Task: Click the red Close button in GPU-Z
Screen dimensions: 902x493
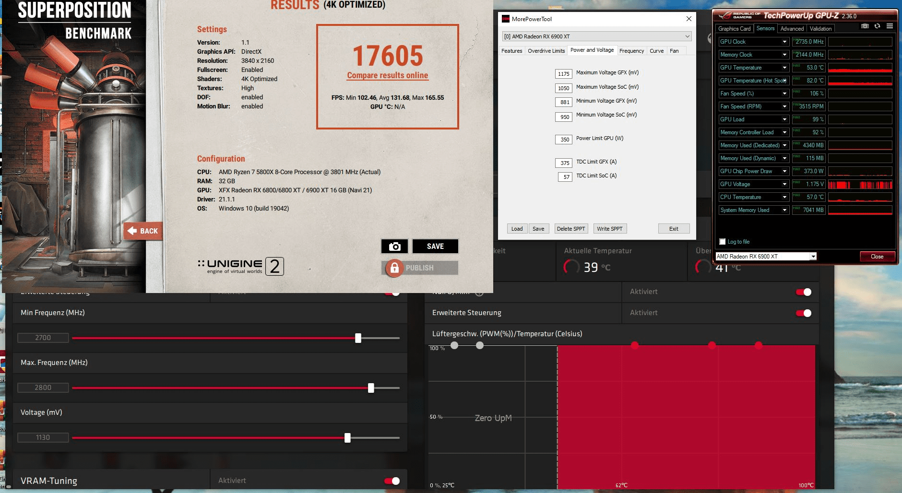Action: coord(877,257)
